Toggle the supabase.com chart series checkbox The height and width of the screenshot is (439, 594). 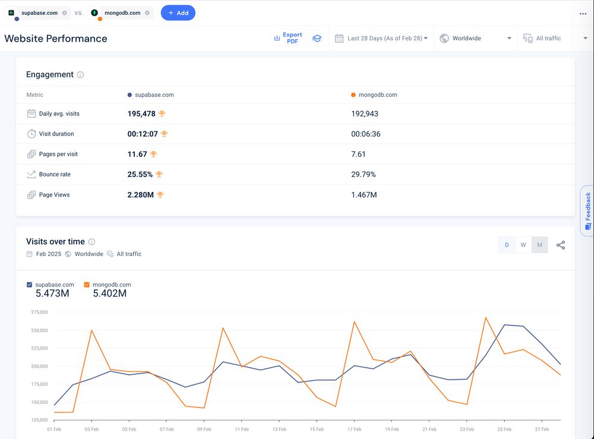(29, 285)
